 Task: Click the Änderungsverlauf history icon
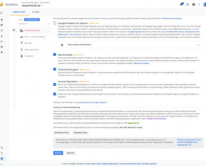coord(22,49)
